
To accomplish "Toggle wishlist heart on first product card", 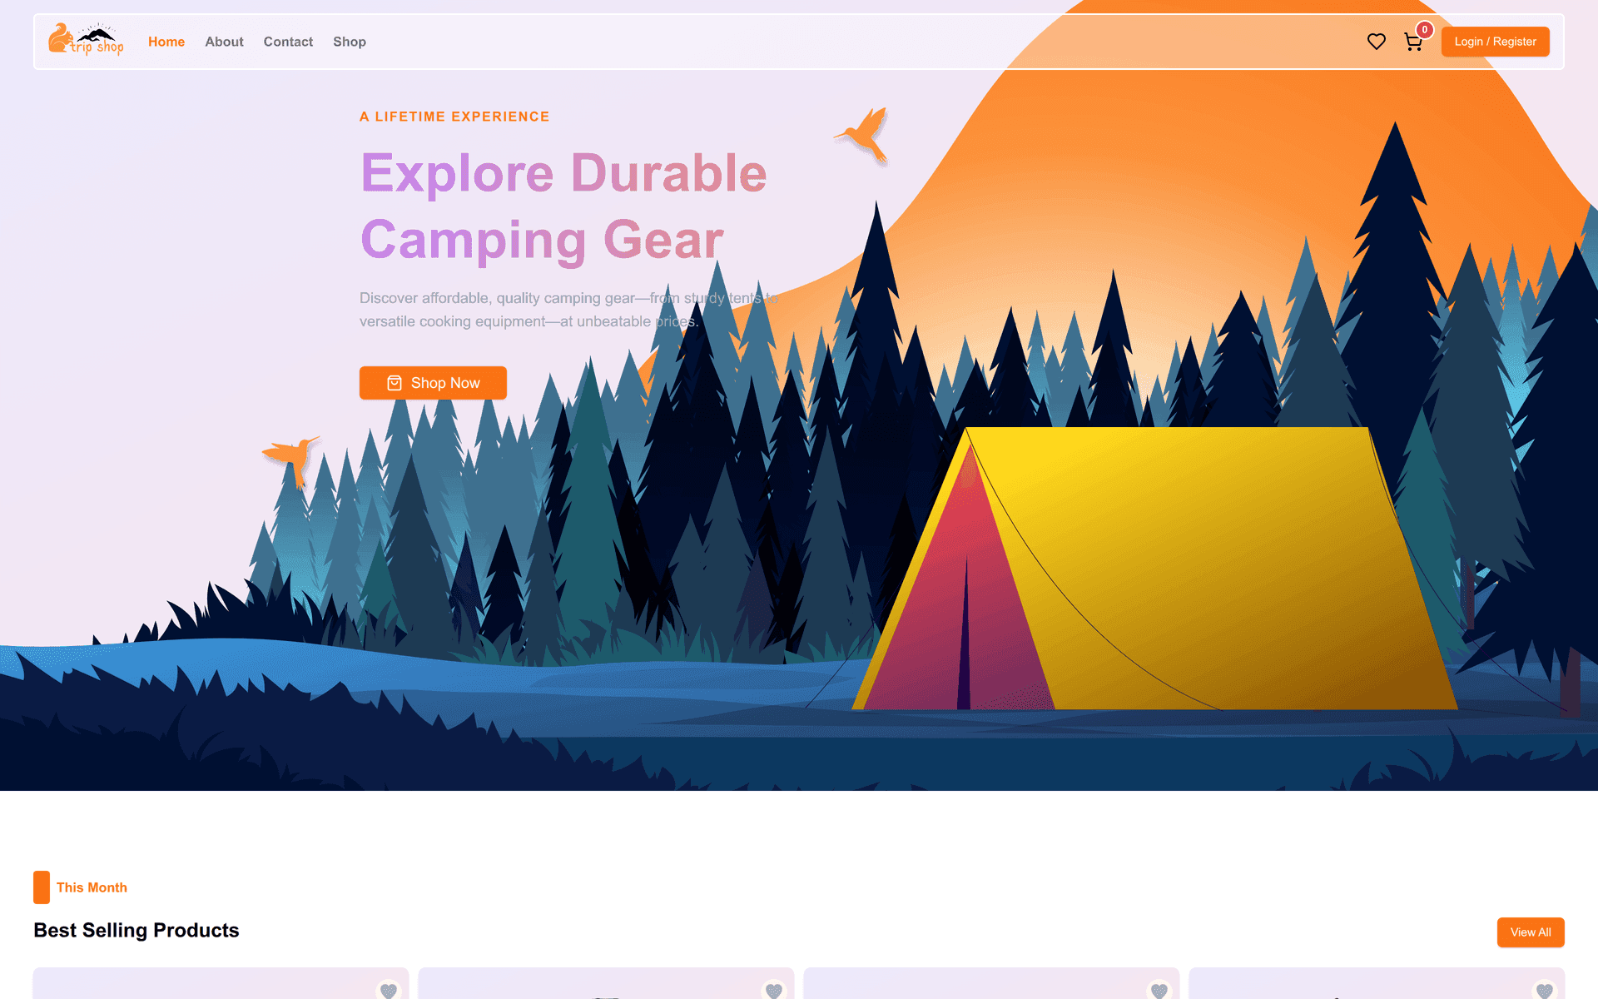I will (x=388, y=990).
